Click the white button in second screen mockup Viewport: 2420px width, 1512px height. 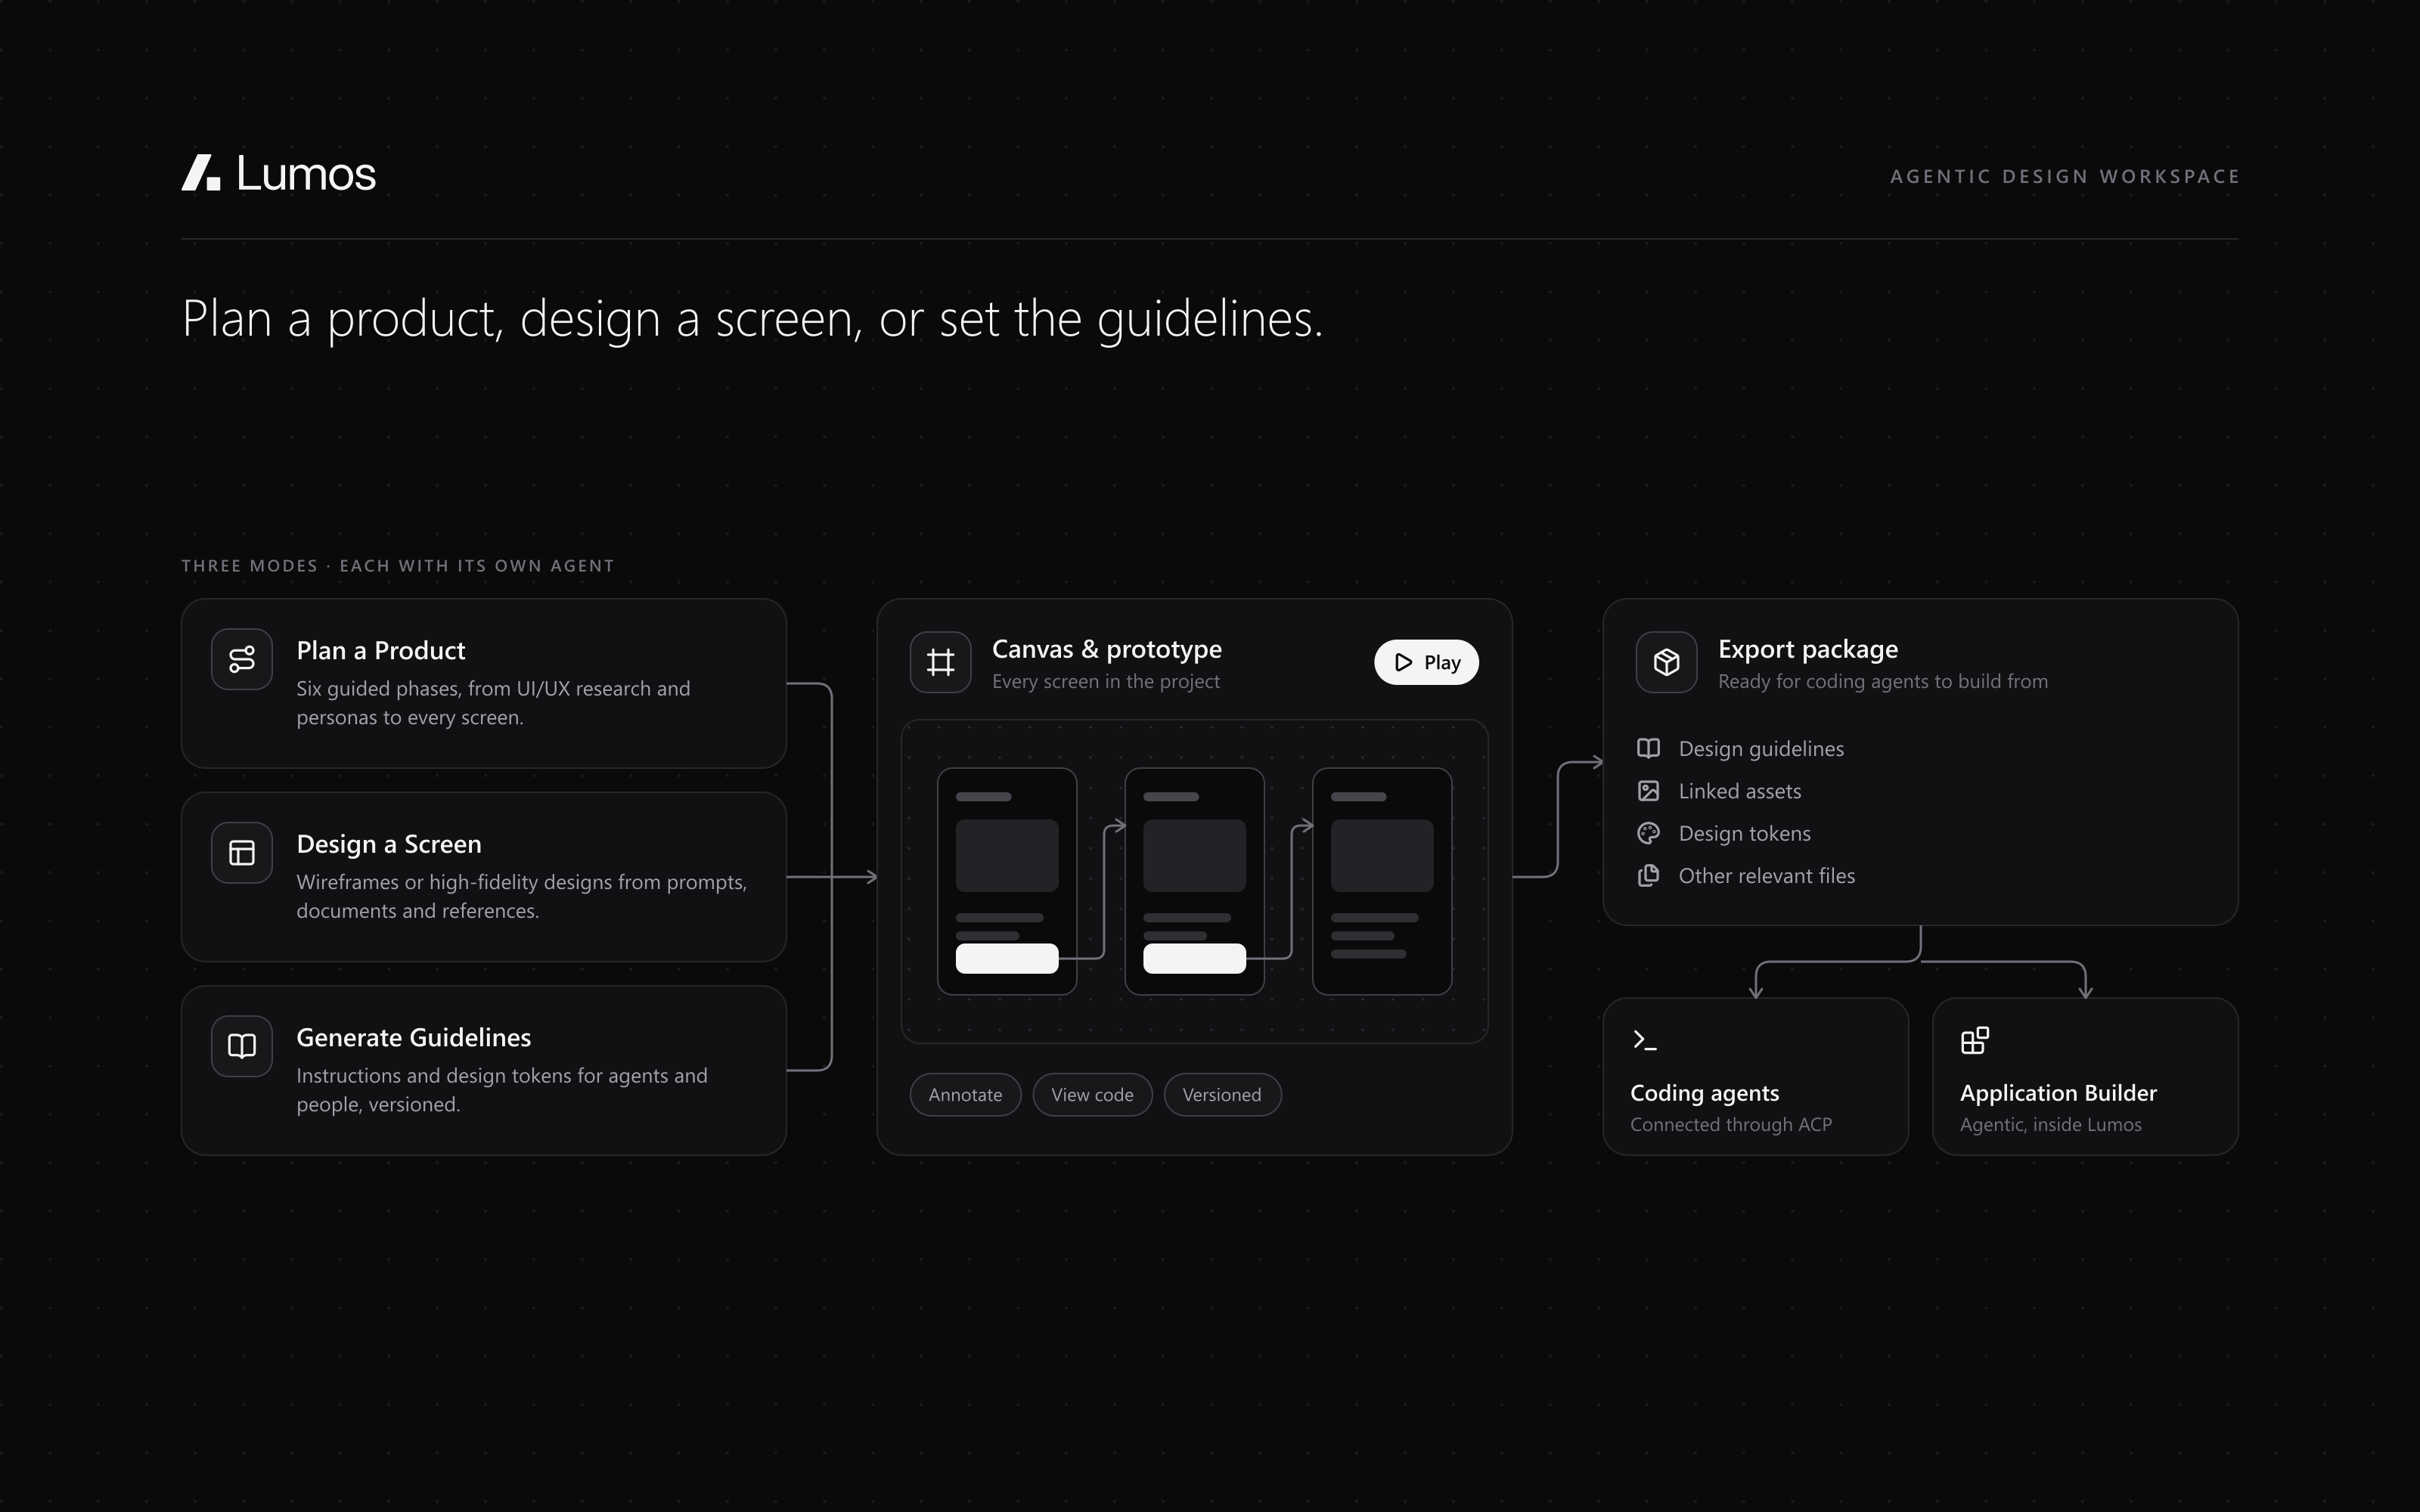click(1194, 958)
